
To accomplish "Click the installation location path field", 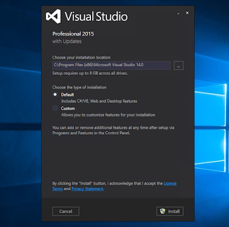I will click(111, 66).
